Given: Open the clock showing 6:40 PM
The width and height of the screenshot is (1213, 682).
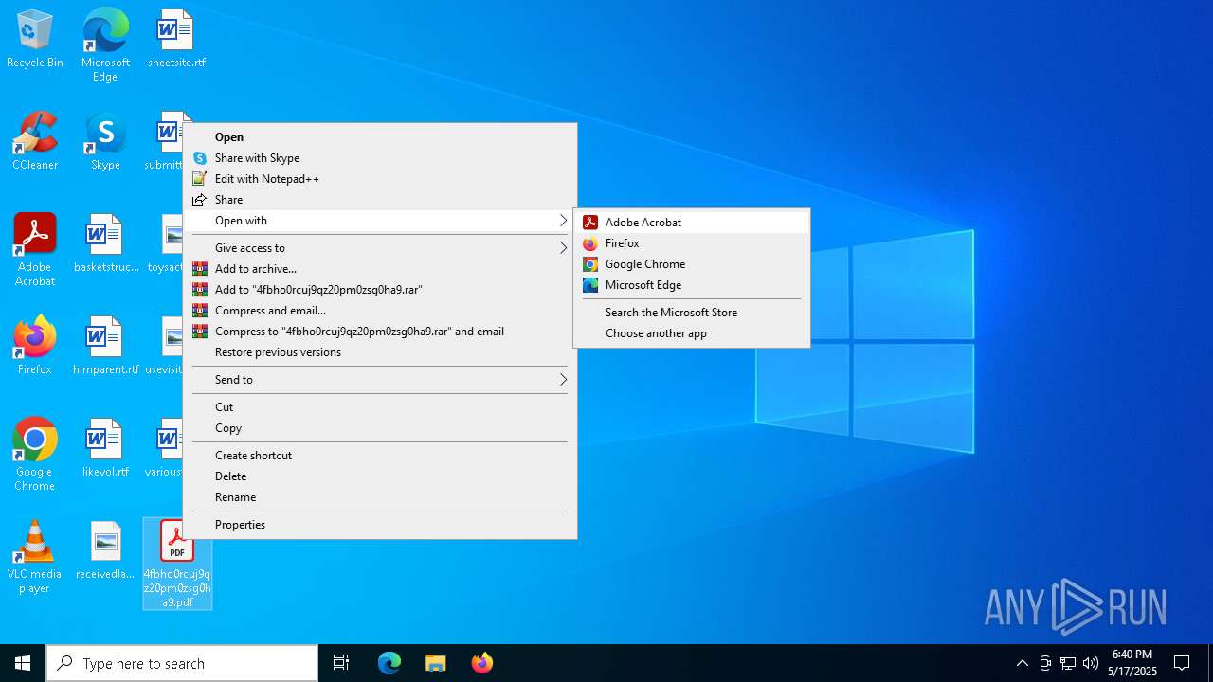Looking at the screenshot, I should [x=1132, y=663].
